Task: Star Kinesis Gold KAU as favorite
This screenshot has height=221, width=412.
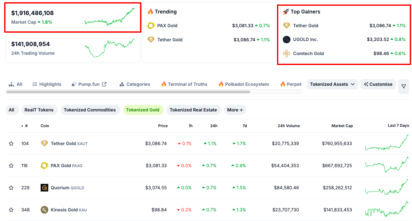Action: (11, 210)
